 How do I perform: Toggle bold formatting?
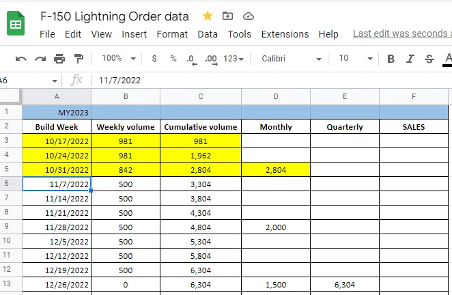pyautogui.click(x=391, y=59)
